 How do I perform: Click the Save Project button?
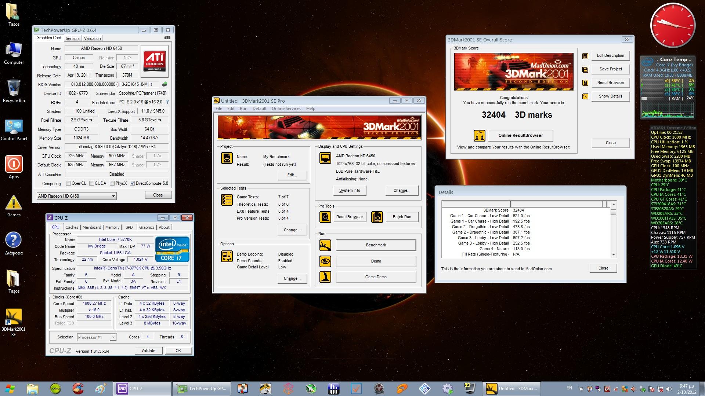coord(611,69)
